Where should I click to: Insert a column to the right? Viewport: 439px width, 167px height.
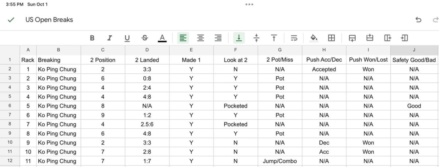point(388,38)
